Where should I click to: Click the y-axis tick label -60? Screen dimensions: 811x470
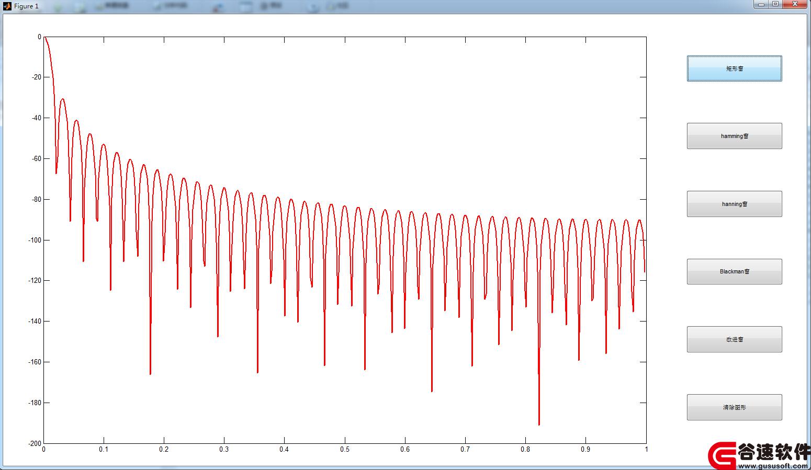coord(36,158)
